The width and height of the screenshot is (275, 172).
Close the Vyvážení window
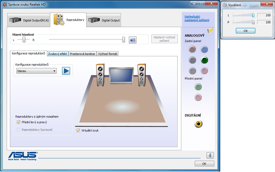(x=267, y=4)
